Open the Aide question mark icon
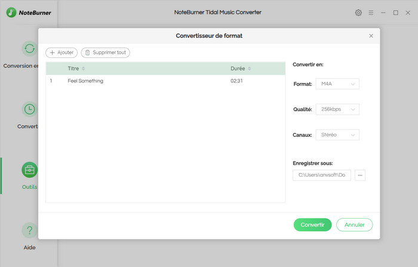This screenshot has width=418, height=267. [x=29, y=230]
